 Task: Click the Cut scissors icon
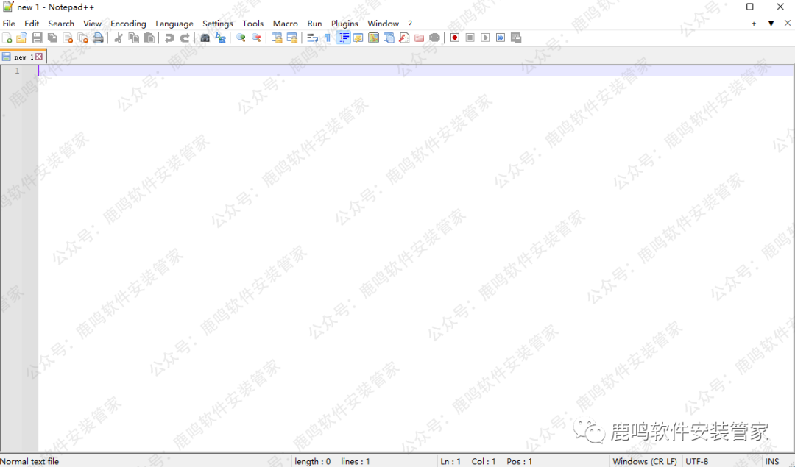pyautogui.click(x=118, y=38)
